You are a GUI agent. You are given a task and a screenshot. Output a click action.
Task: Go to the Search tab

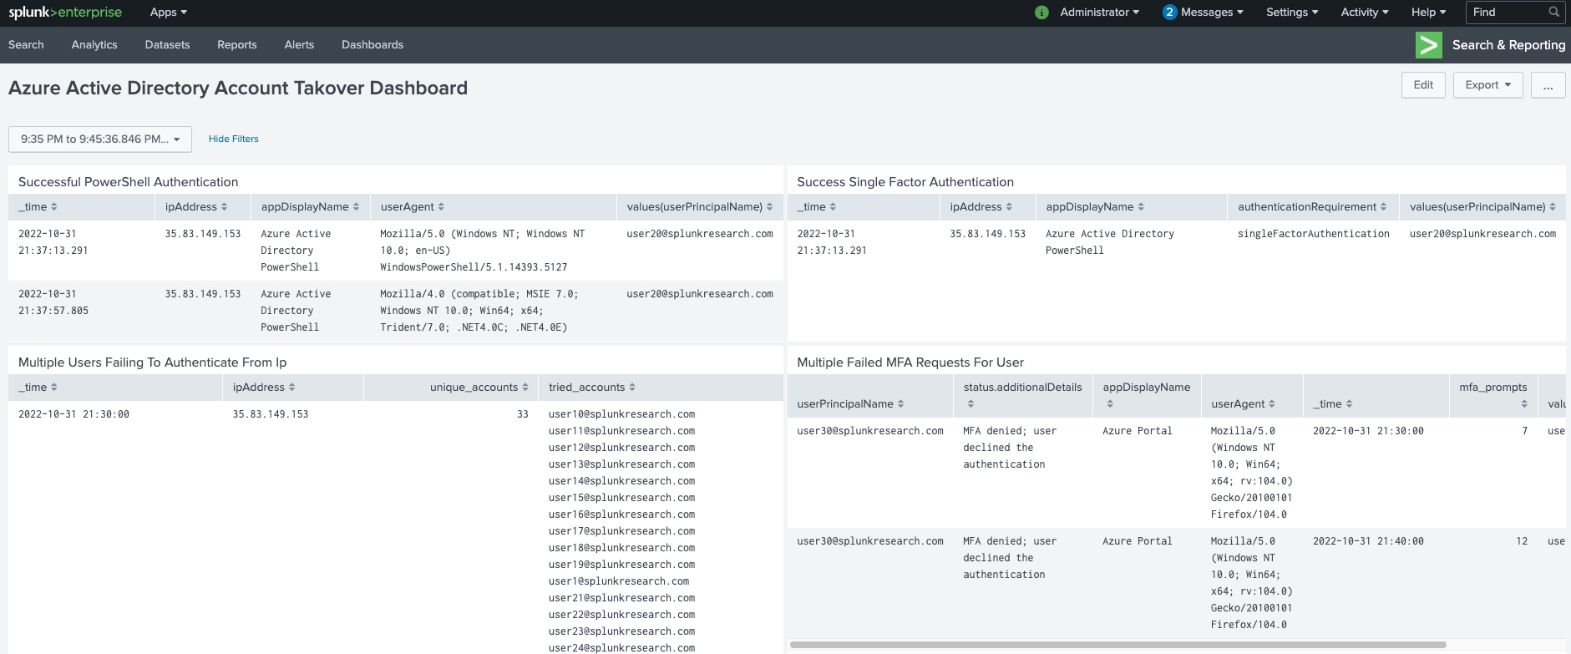(26, 45)
